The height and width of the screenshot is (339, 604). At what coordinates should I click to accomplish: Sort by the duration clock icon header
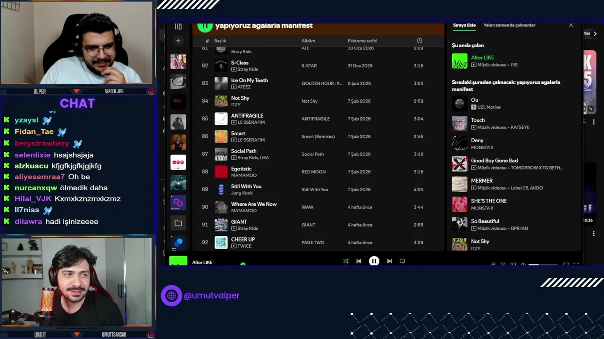[419, 41]
